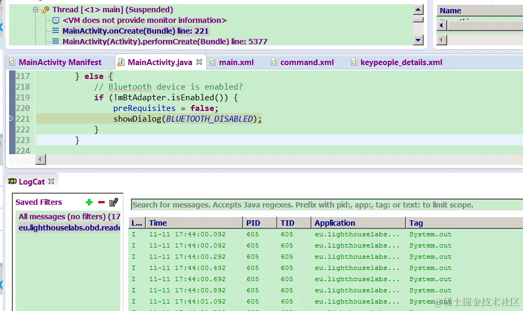
Task: Click the file icon on command.xml tab
Action: 274,62
